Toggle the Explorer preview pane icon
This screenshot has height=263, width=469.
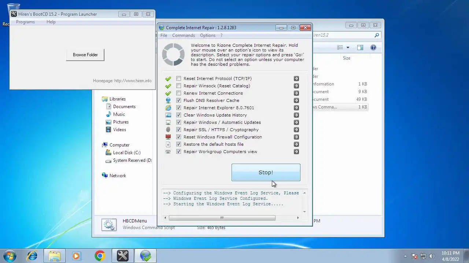(x=360, y=47)
